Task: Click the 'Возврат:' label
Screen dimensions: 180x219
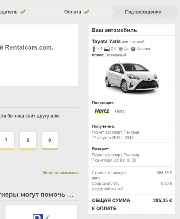Action: (x=100, y=149)
